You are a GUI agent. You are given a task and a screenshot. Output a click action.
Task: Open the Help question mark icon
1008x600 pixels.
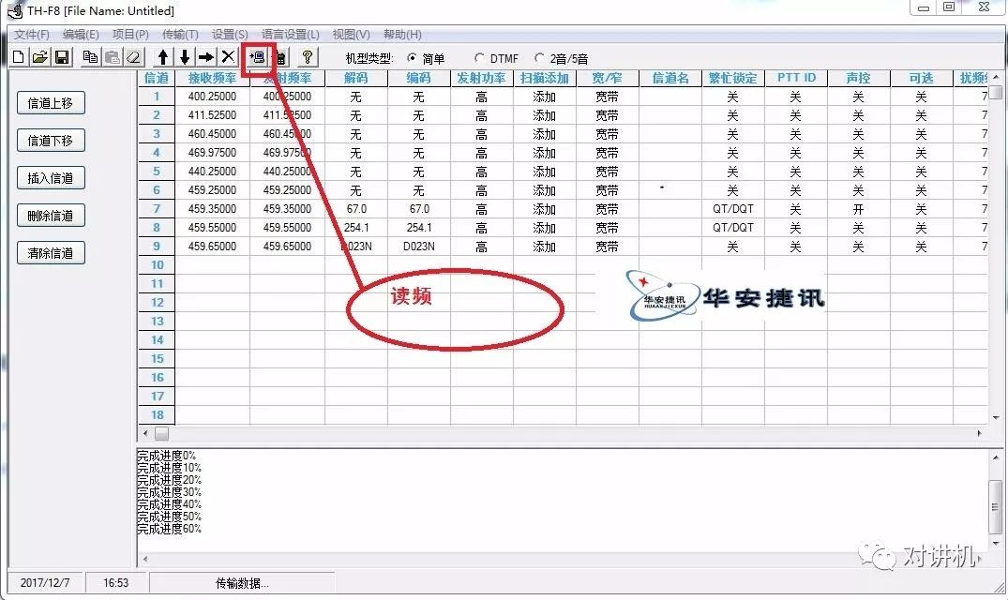[x=307, y=56]
